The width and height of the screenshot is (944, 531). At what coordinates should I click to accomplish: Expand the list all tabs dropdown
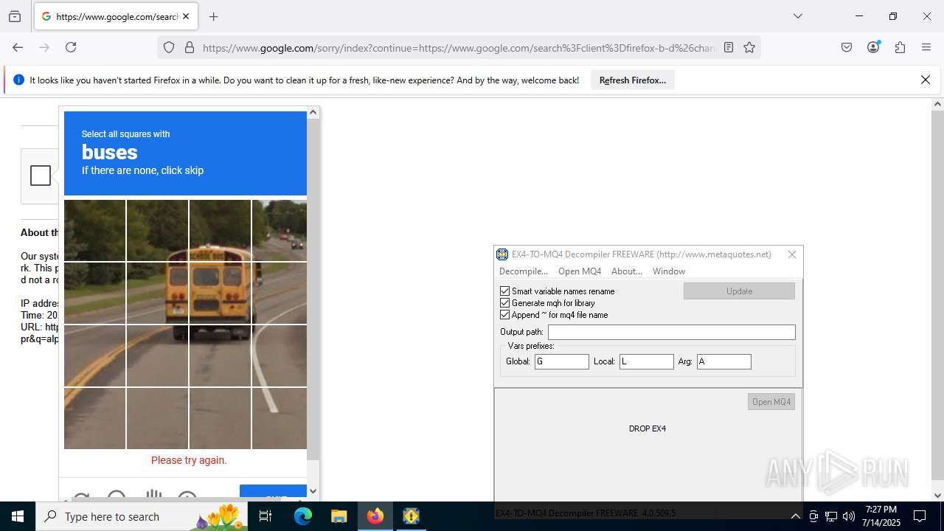point(797,16)
